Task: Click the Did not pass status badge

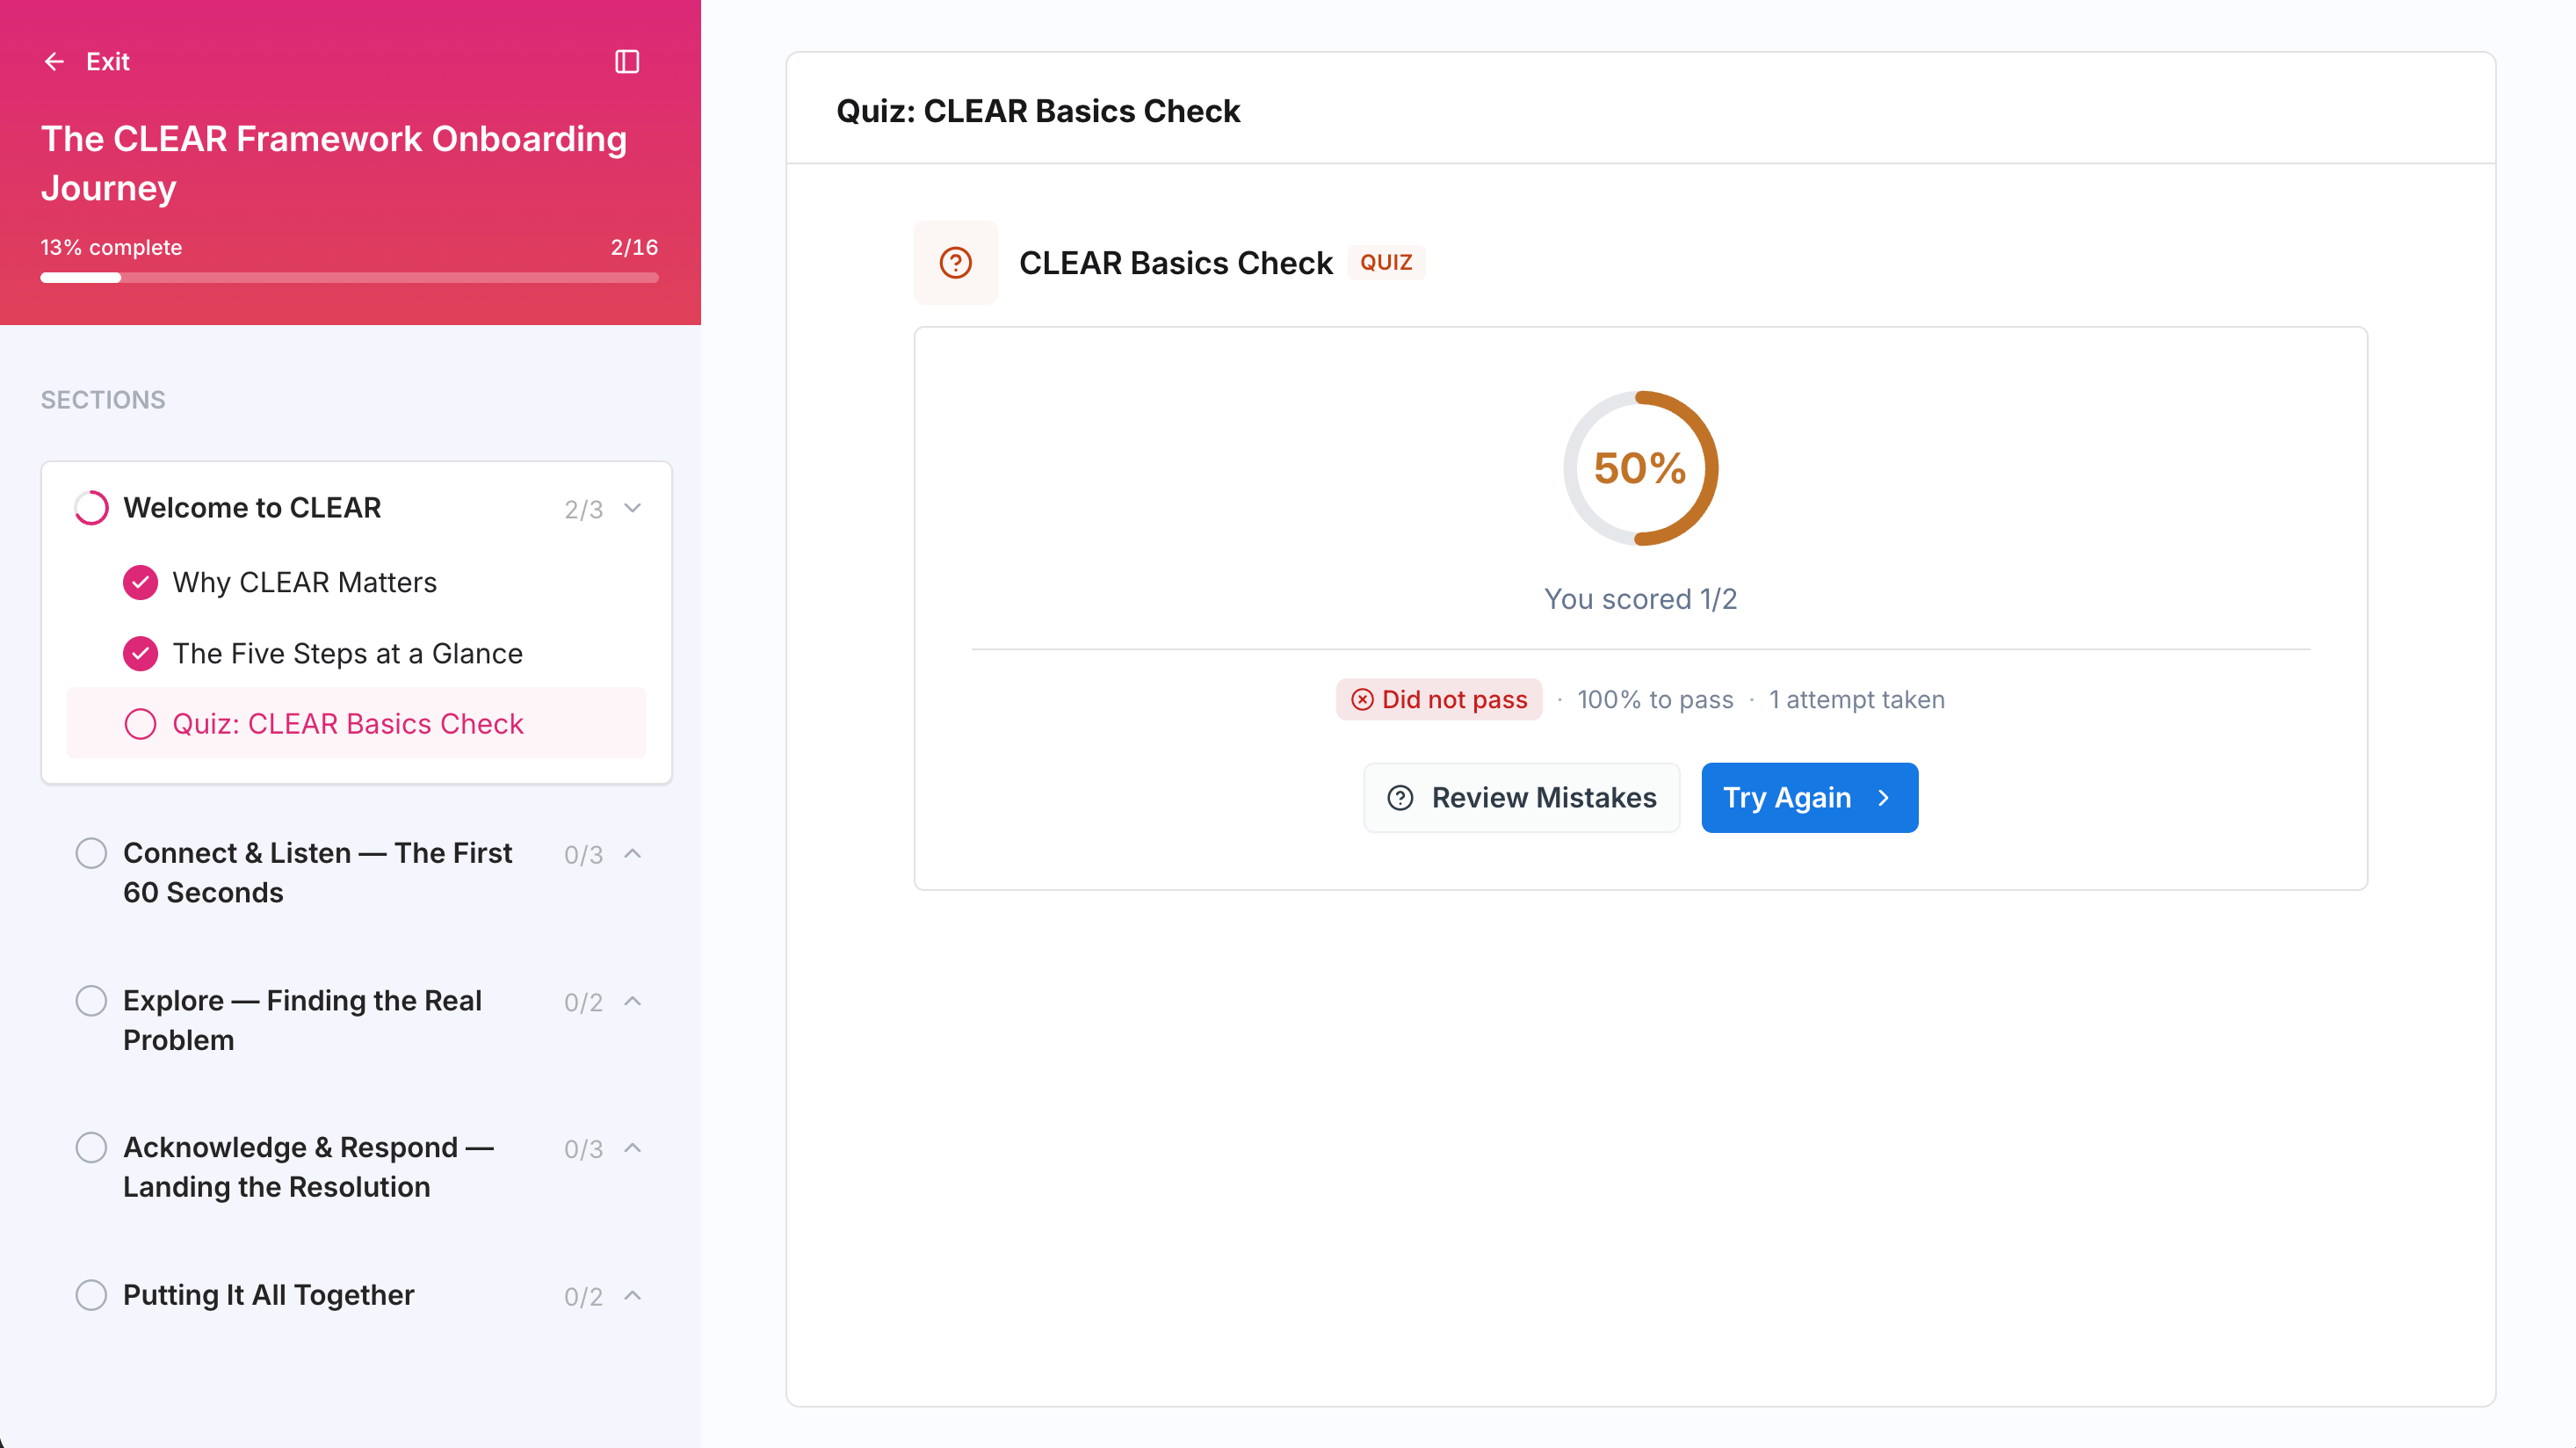Action: (x=1439, y=700)
